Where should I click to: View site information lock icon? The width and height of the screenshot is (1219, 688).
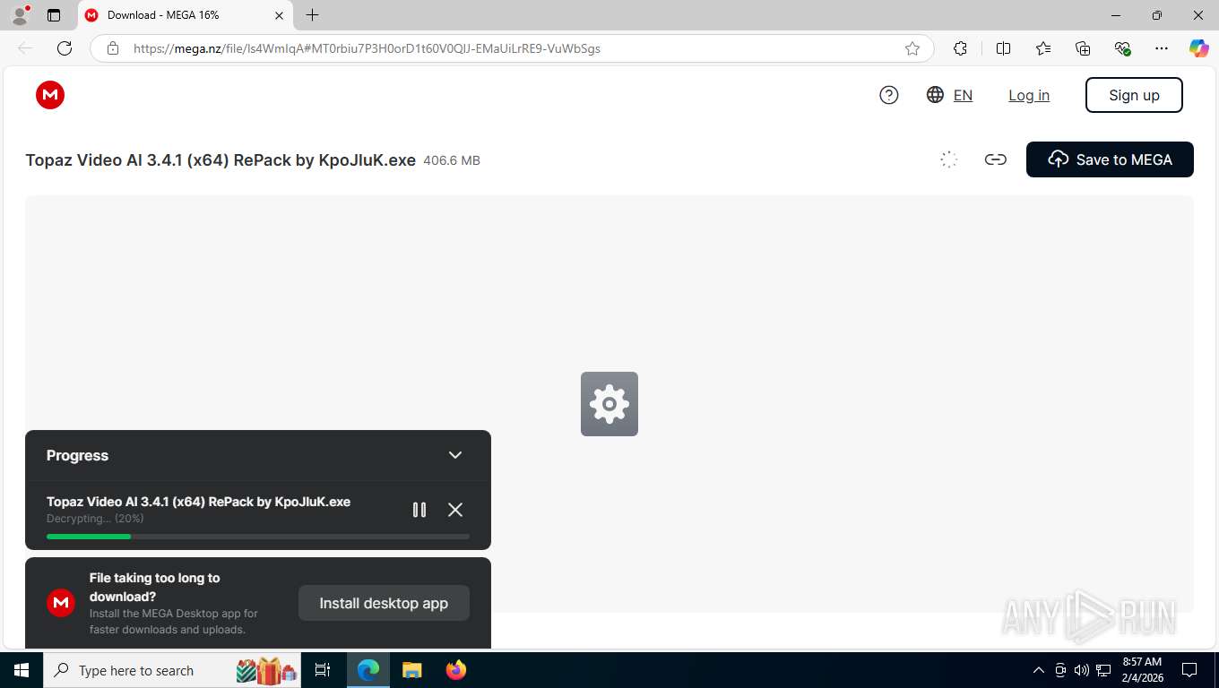(x=113, y=48)
